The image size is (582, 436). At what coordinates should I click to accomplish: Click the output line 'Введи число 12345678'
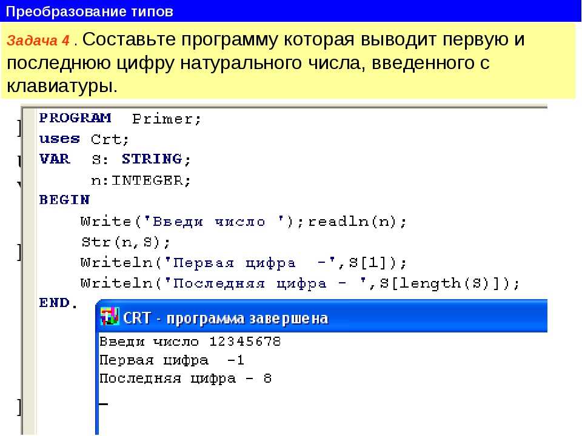[x=190, y=341]
